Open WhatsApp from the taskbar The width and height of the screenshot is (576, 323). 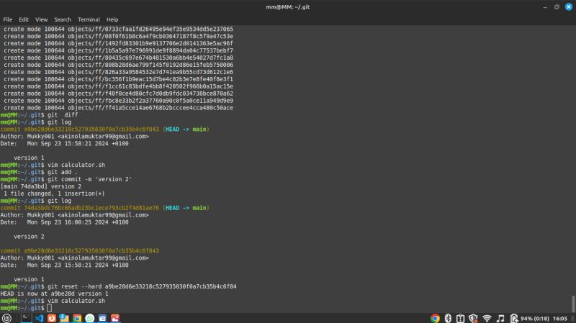[x=90, y=317]
